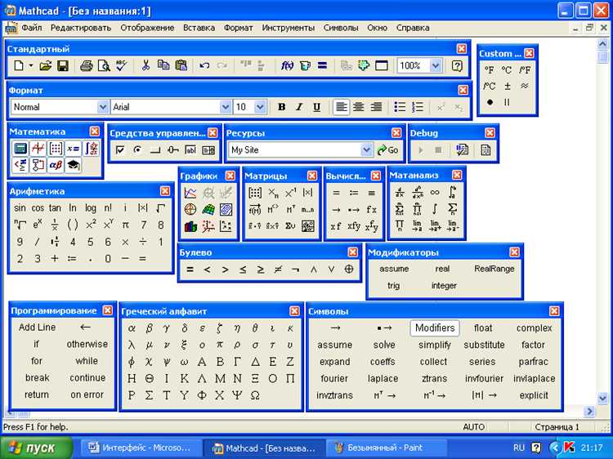Click the Save diskette icon in Standard toolbar
Image resolution: width=613 pixels, height=459 pixels.
coord(63,65)
